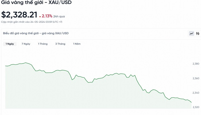Click the 2,320 y-axis label
Image resolution: width=201 pixels, height=115 pixels.
[195, 107]
